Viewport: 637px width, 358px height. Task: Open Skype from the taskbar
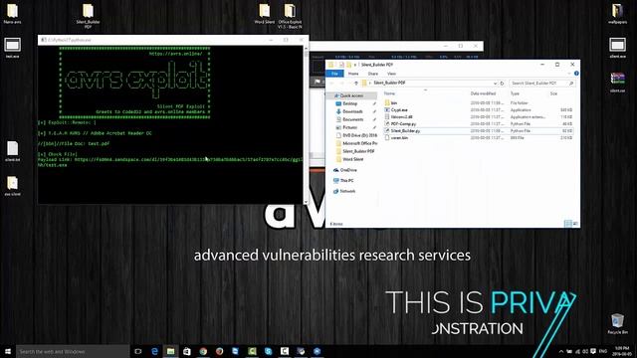click(x=268, y=351)
